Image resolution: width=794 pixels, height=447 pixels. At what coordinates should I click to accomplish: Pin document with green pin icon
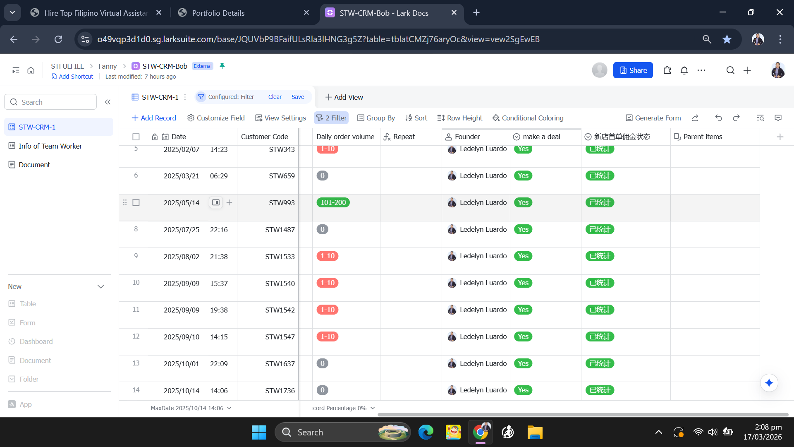(x=222, y=66)
